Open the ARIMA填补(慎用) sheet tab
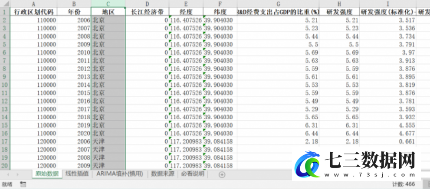This screenshot has height=190, width=430. point(120,174)
